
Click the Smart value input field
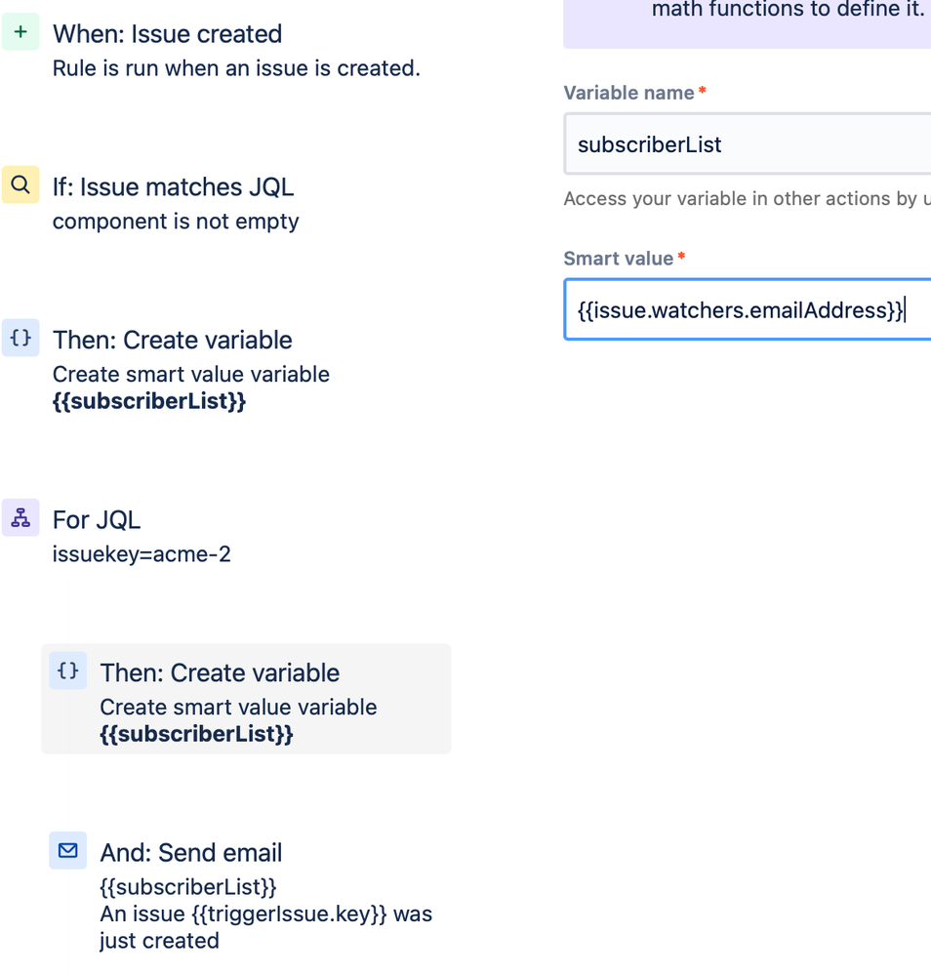point(747,309)
